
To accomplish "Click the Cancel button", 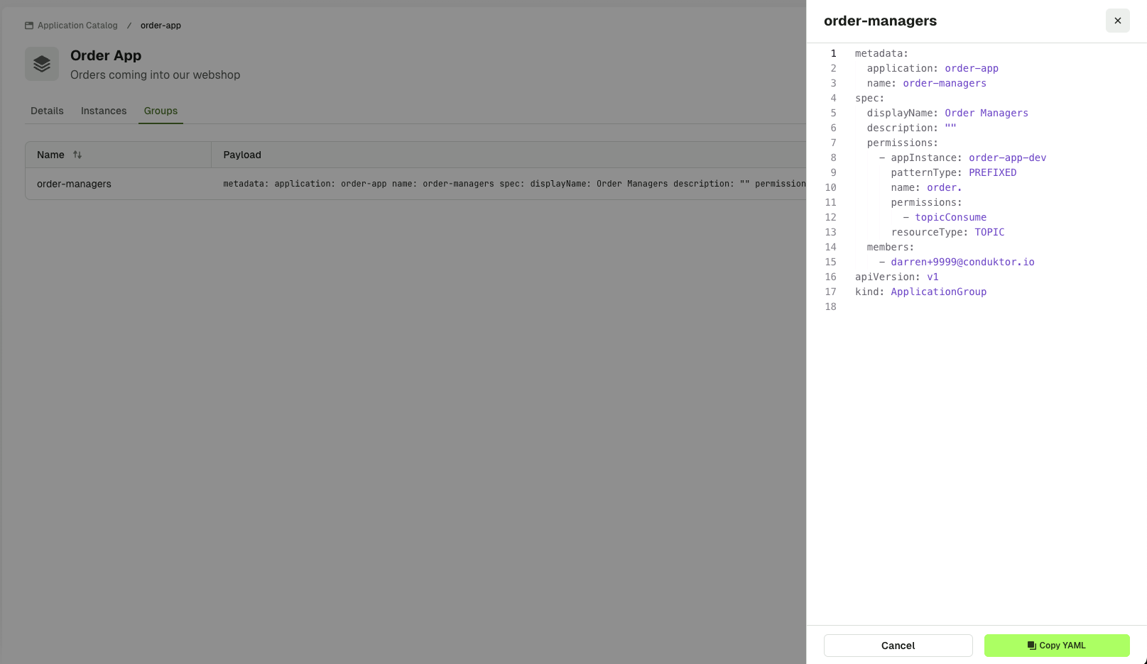I will click(898, 646).
